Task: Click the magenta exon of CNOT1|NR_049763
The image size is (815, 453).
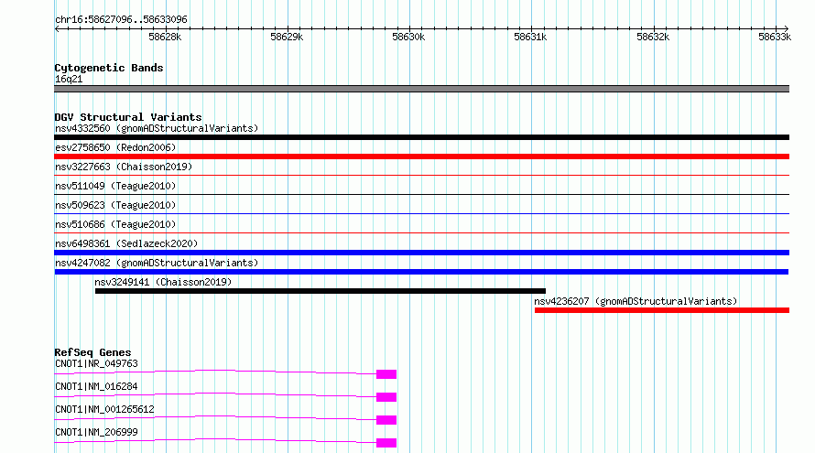Action: 386,374
